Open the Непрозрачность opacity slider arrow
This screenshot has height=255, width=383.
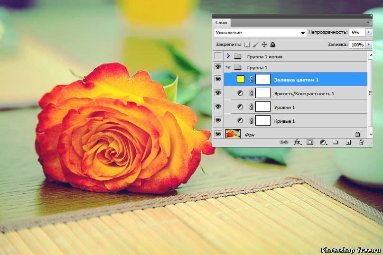tap(369, 32)
